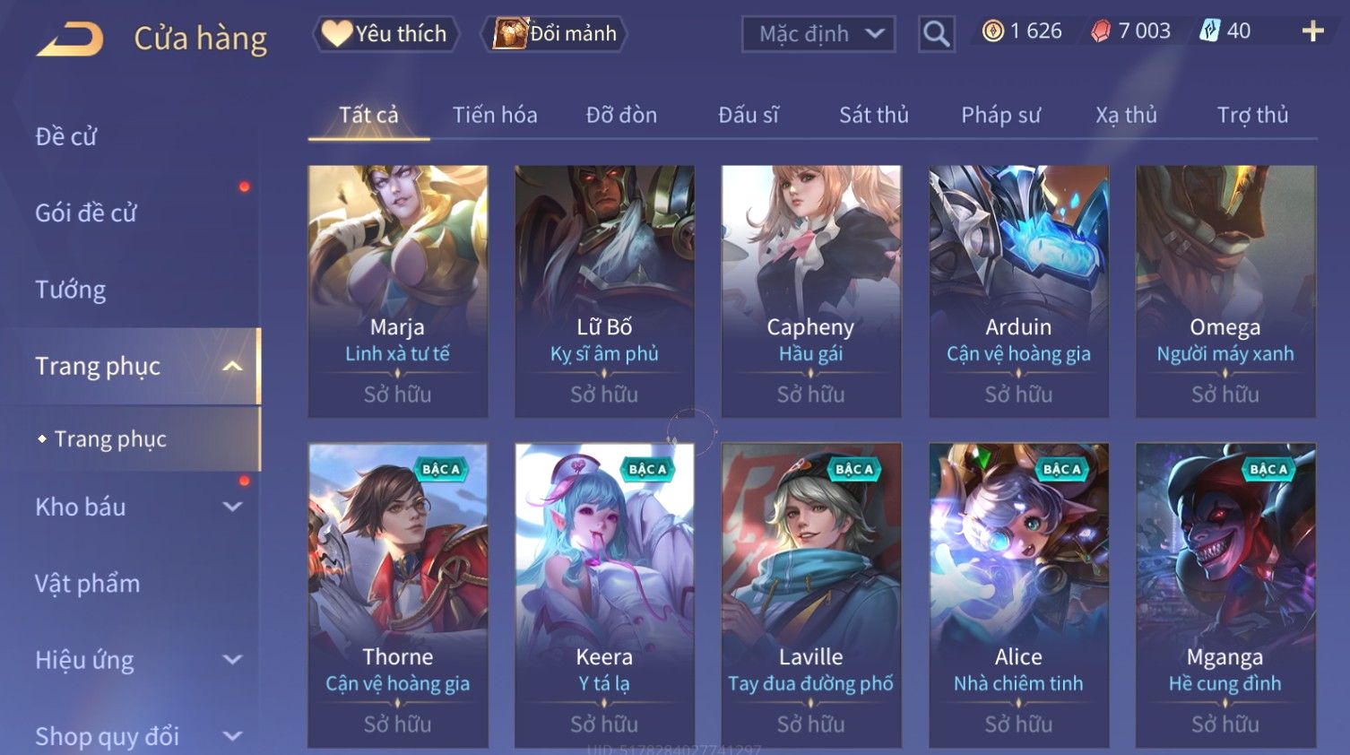Select the Sát thủ filter tab

(x=874, y=115)
